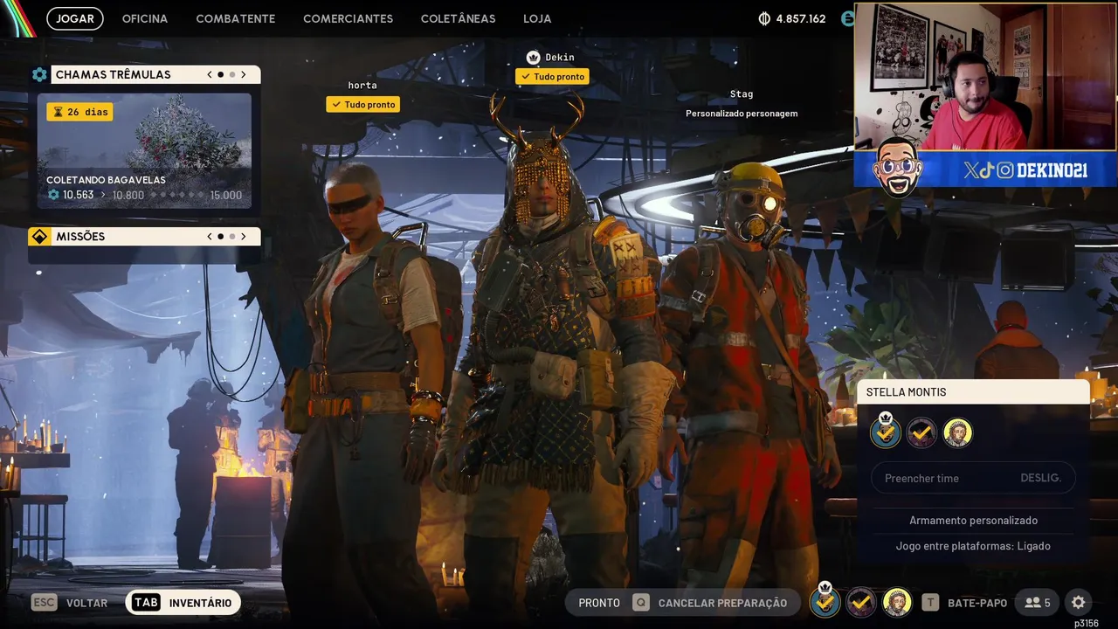
Task: Open the Coletando Bagavelas event card
Action: click(144, 151)
